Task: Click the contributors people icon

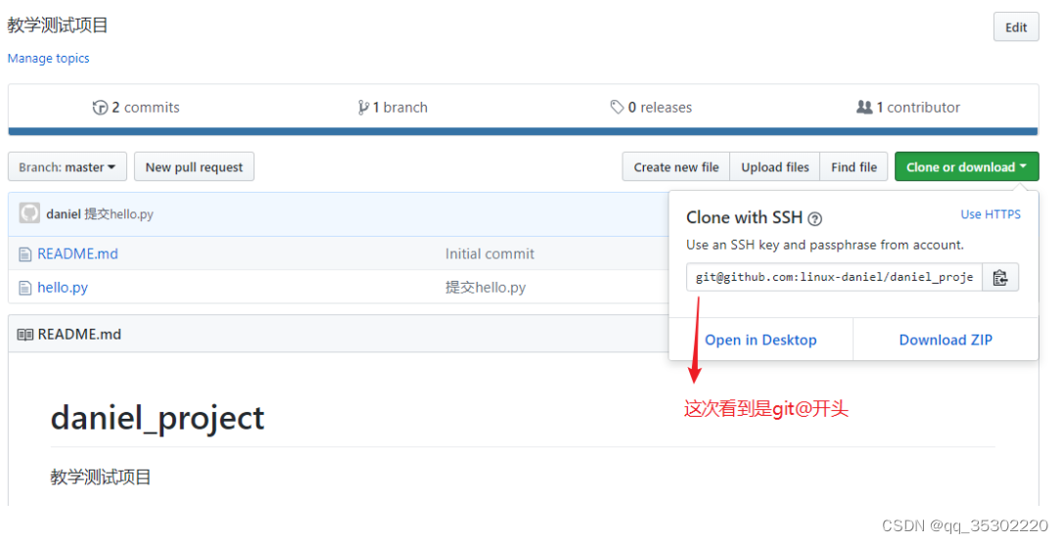Action: coord(864,107)
